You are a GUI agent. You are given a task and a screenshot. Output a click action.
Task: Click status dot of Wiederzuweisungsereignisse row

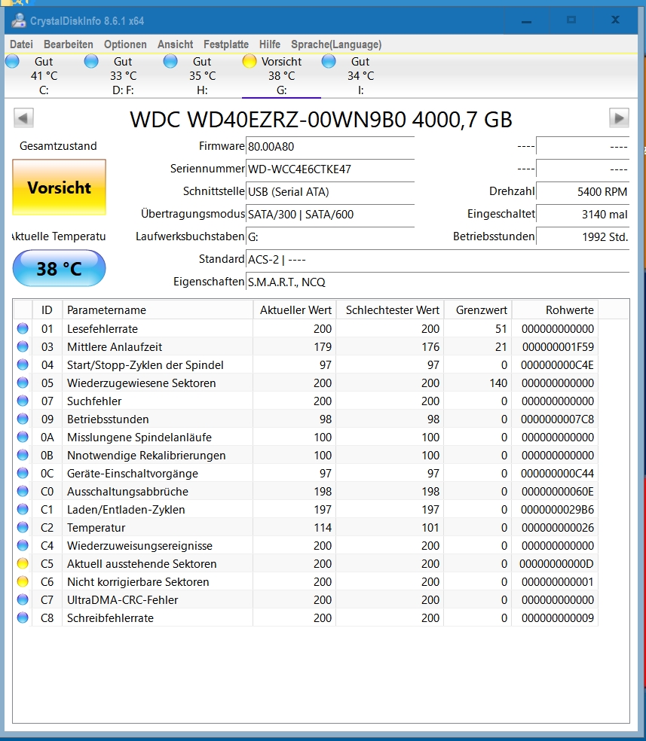[x=22, y=545]
